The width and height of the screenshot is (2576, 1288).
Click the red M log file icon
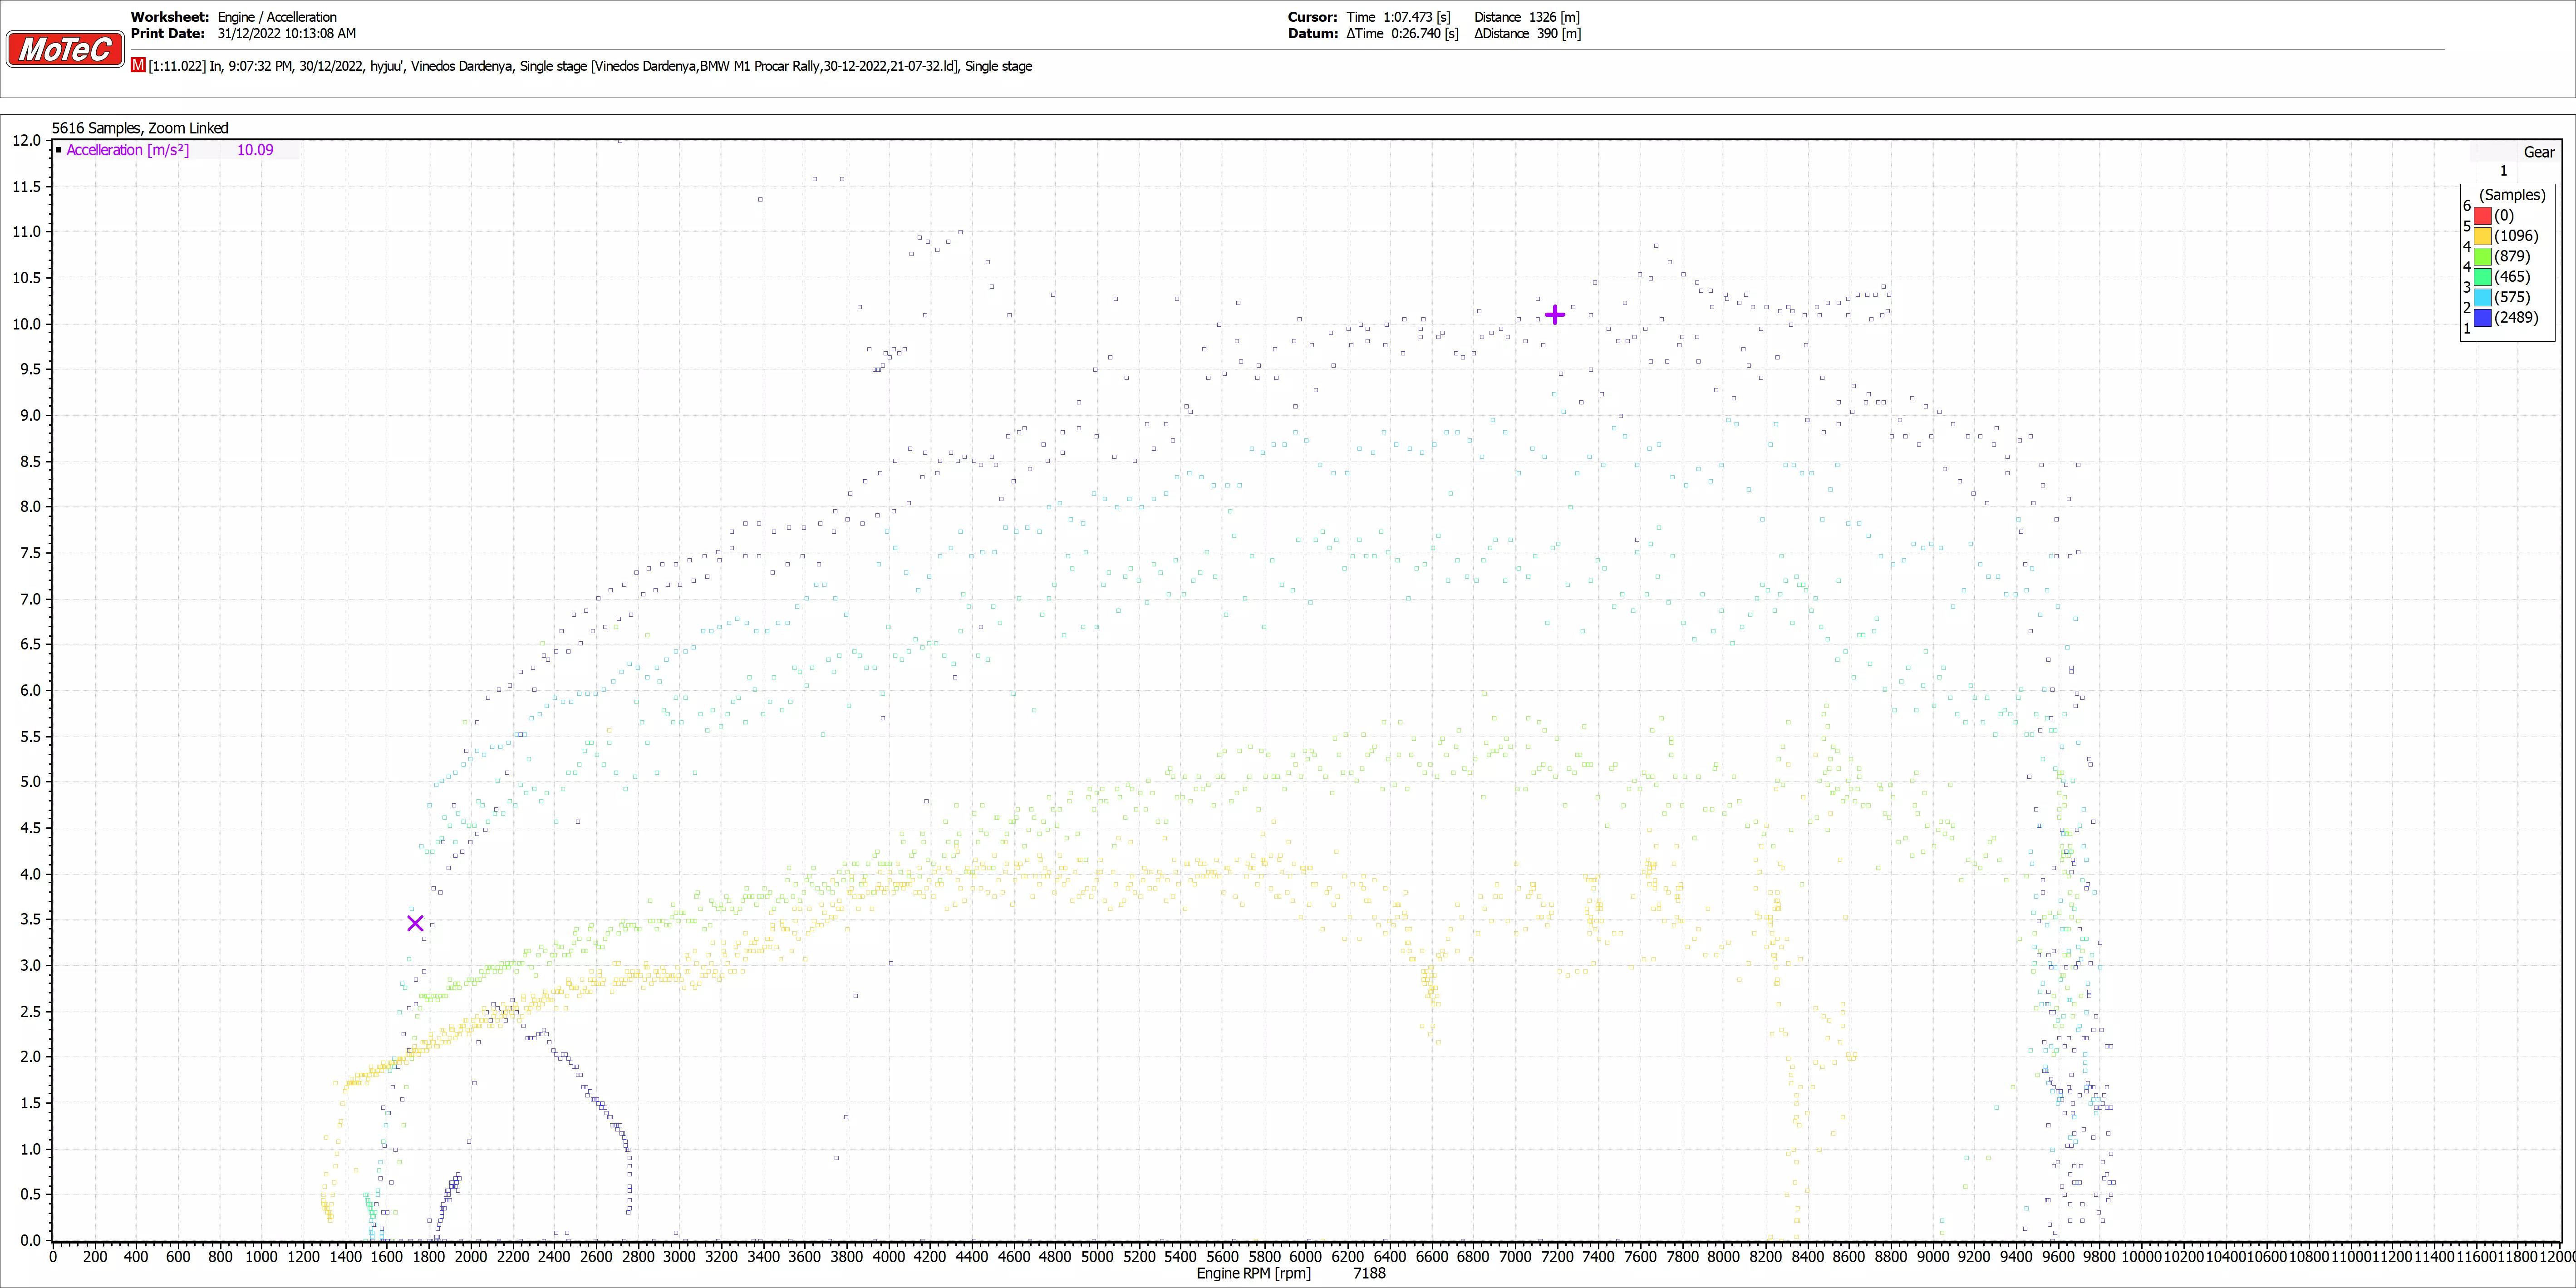click(138, 65)
